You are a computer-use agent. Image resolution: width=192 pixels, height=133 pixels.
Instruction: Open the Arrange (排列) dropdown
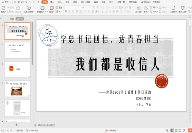[x=154, y=11]
